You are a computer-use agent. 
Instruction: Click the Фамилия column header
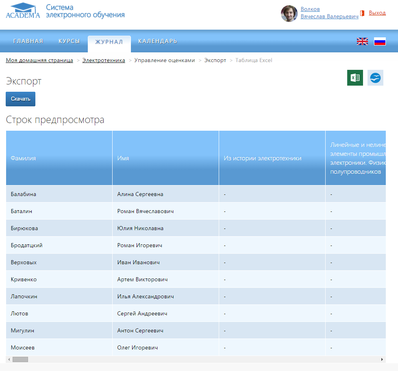pos(23,158)
